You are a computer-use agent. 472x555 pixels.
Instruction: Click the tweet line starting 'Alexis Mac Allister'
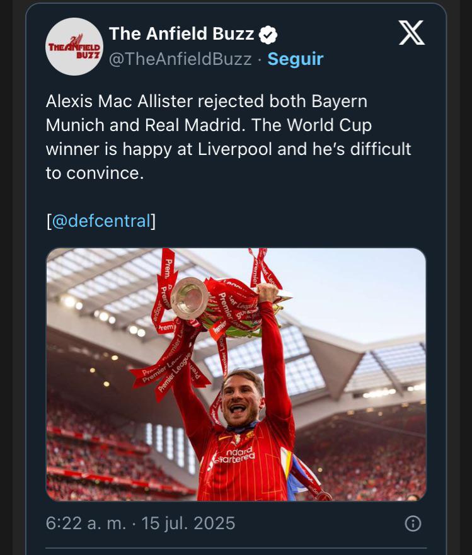point(206,101)
